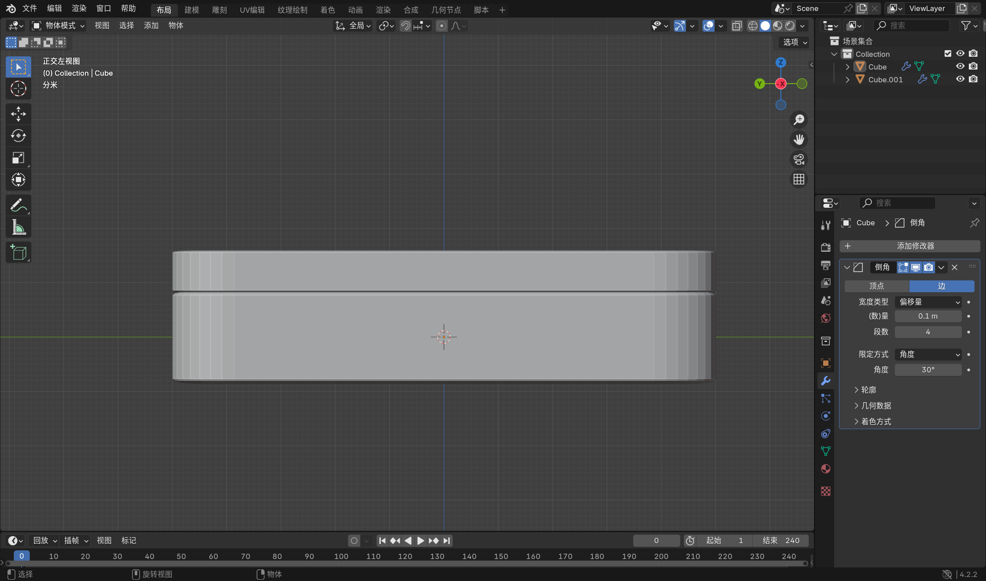Toggle the Cube render camera icon in outliner
This screenshot has height=581, width=986.
[973, 66]
